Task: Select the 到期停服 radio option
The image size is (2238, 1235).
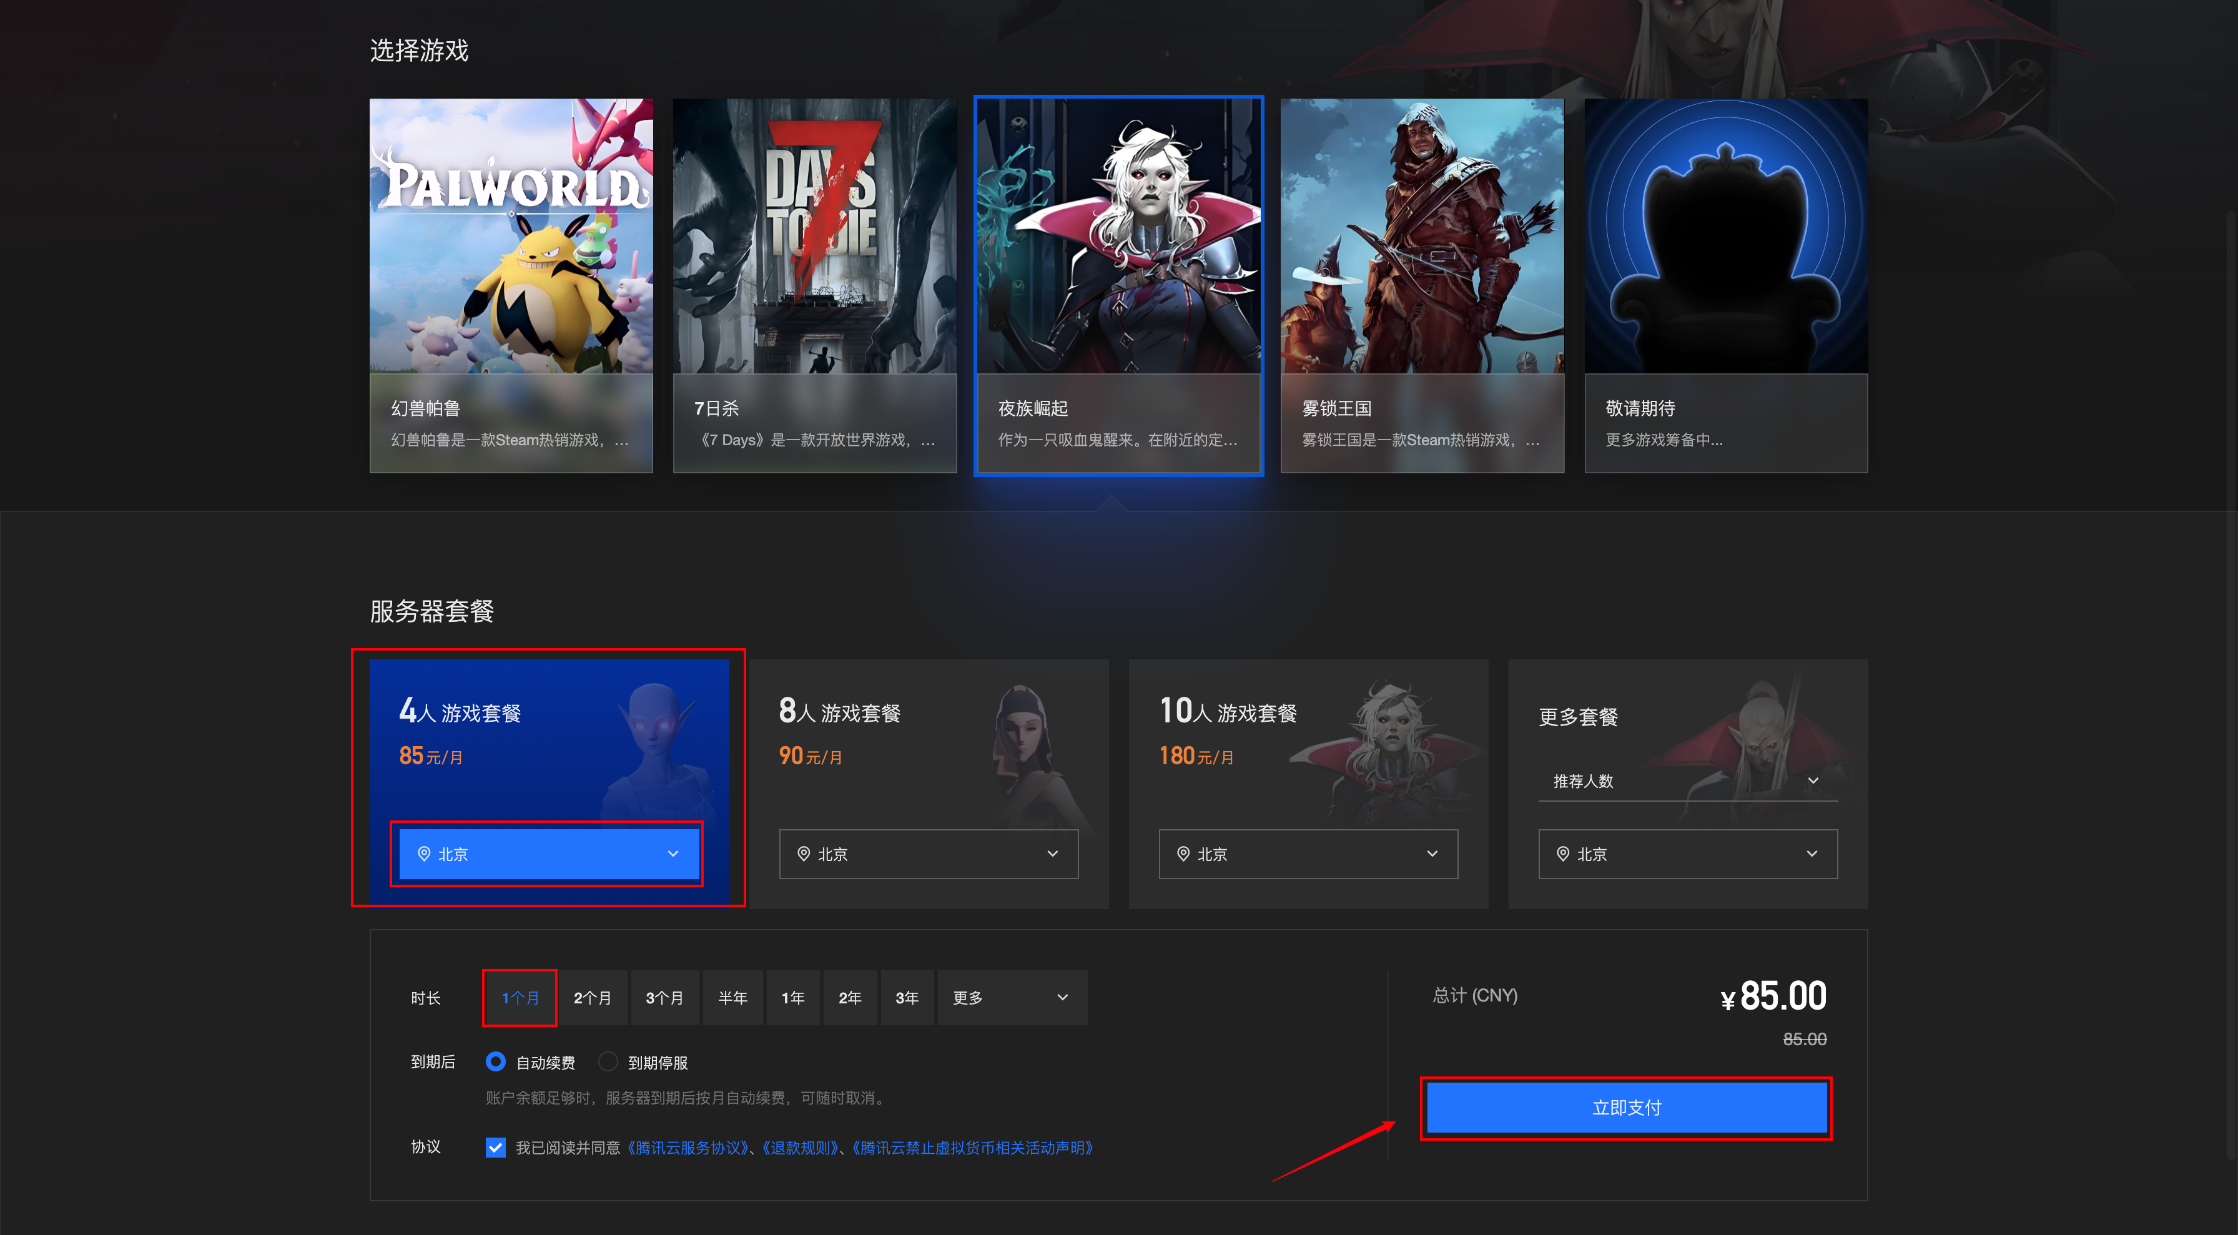Action: coord(608,1061)
